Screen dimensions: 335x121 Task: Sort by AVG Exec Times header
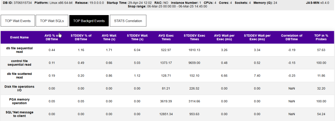coord(166,37)
